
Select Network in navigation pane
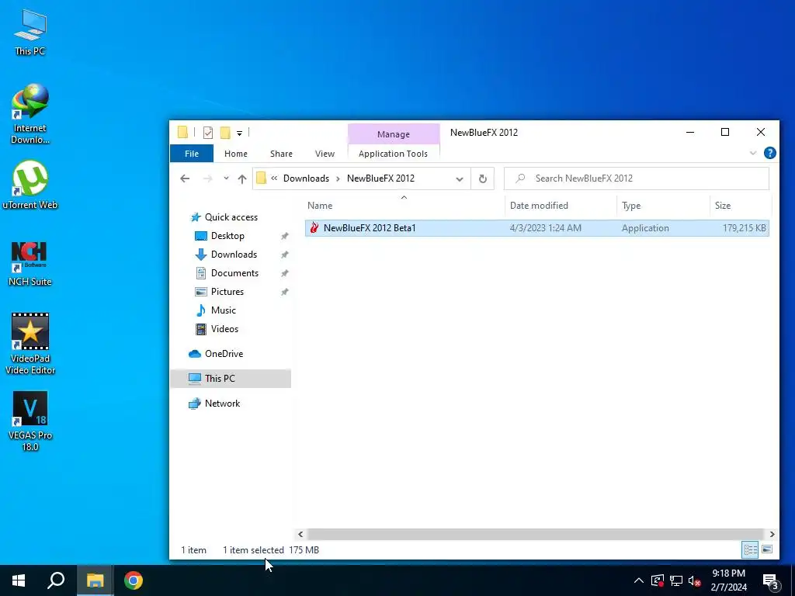222,404
